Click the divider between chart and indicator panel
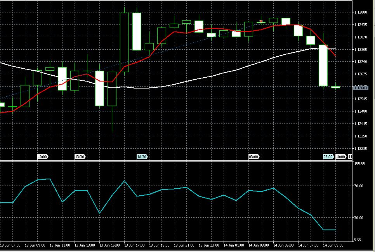Image resolution: width=375 pixels, height=252 pixels. 175,161
